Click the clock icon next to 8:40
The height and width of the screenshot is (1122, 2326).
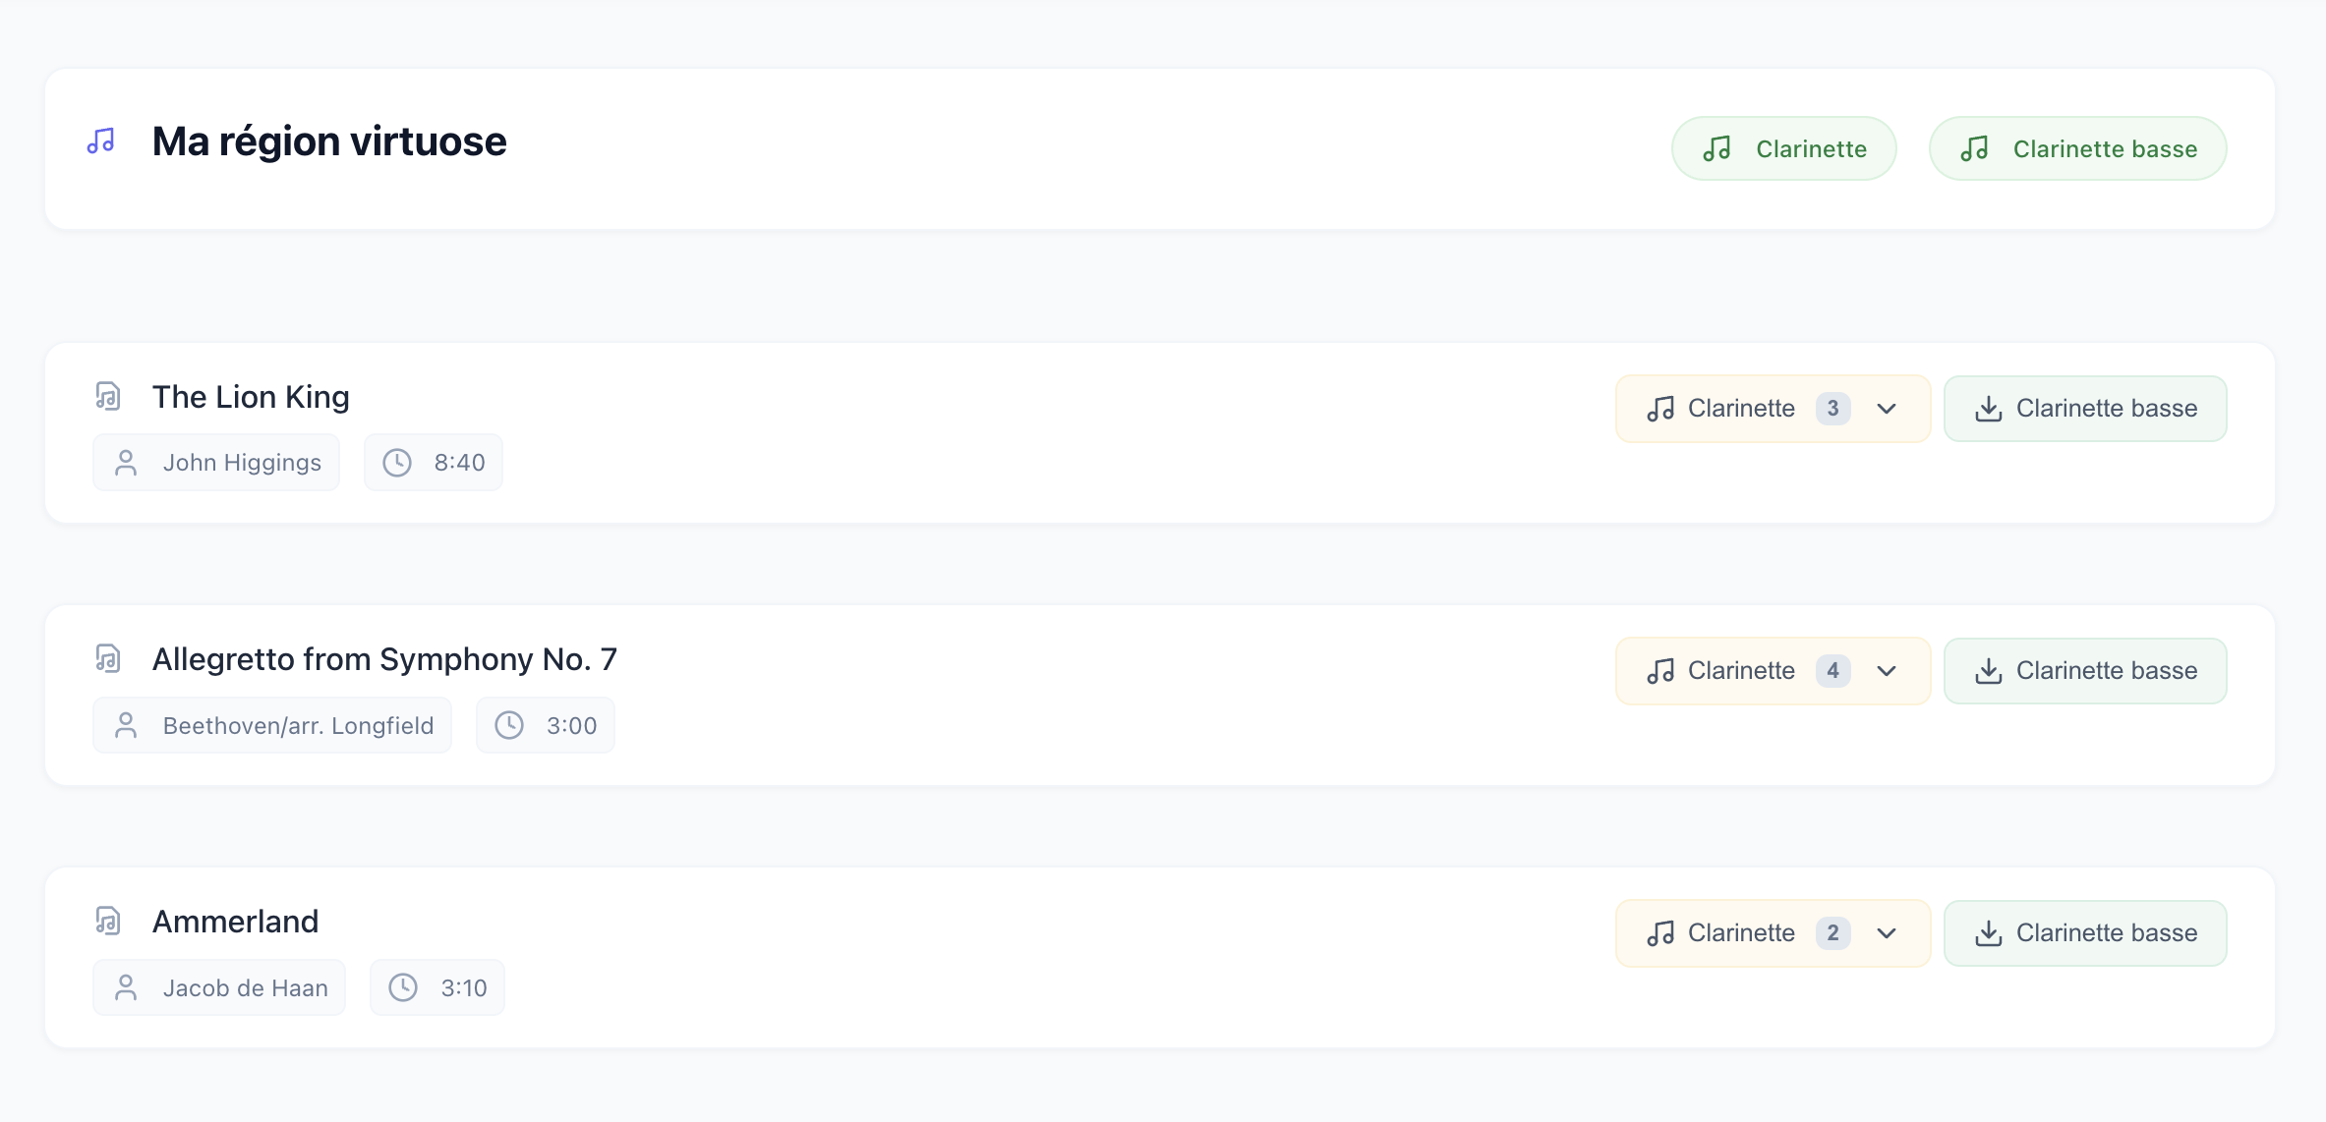tap(397, 463)
